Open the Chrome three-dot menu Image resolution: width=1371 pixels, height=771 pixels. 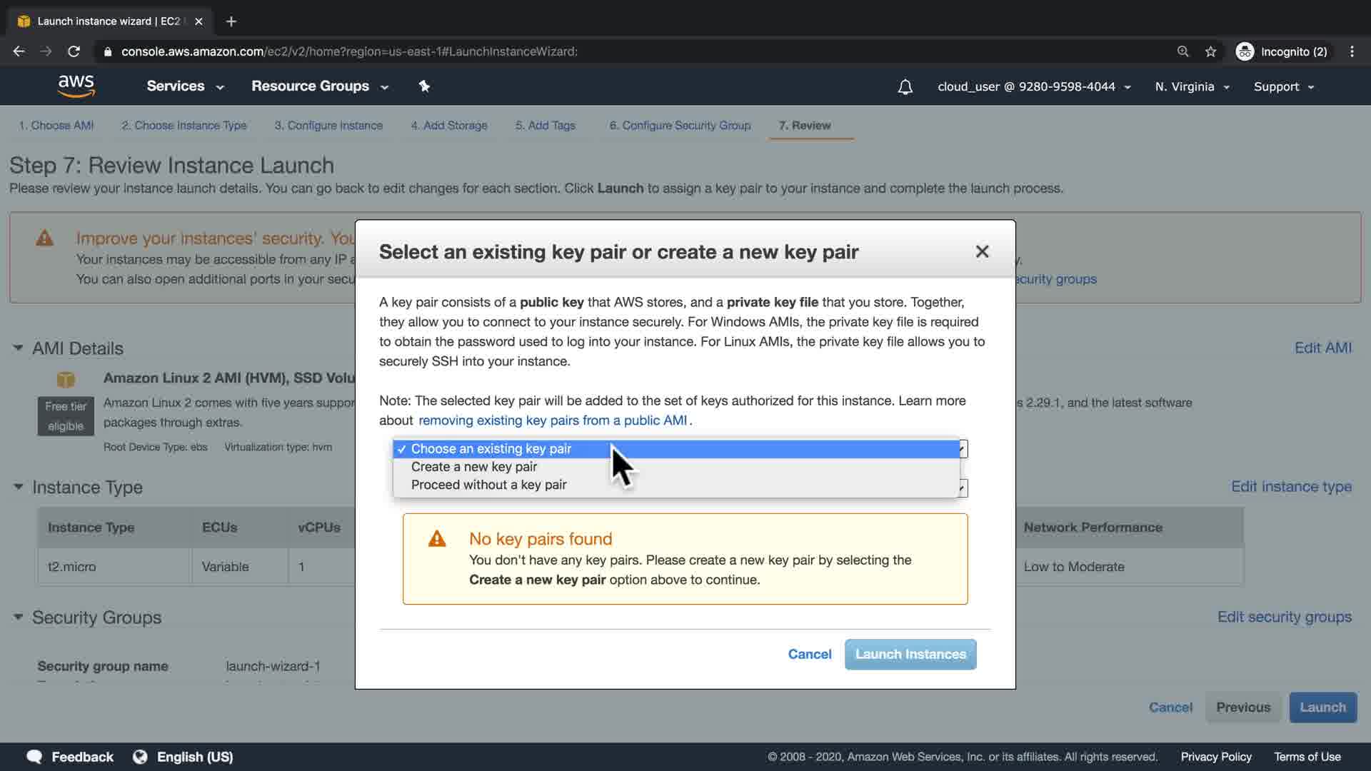tap(1352, 51)
